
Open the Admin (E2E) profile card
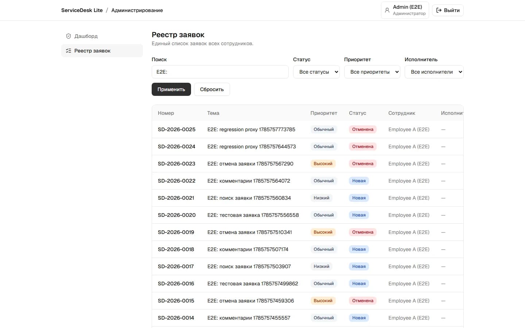click(x=405, y=10)
